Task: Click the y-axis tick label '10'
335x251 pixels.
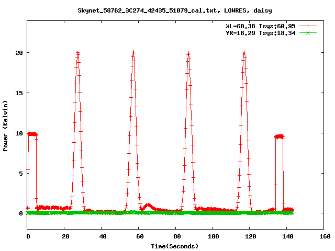Action: [19, 133]
